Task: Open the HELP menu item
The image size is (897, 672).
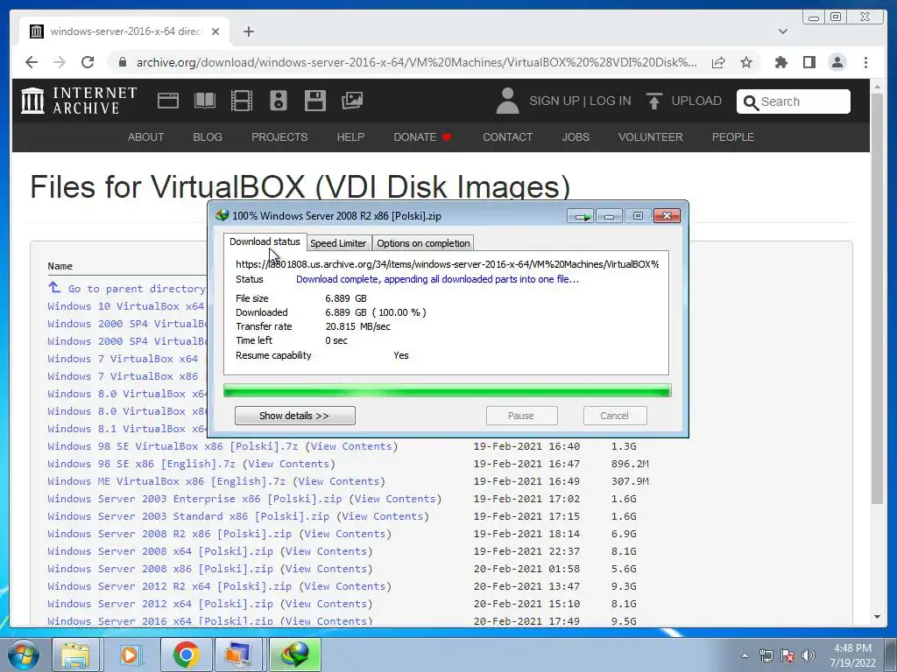Action: click(350, 137)
